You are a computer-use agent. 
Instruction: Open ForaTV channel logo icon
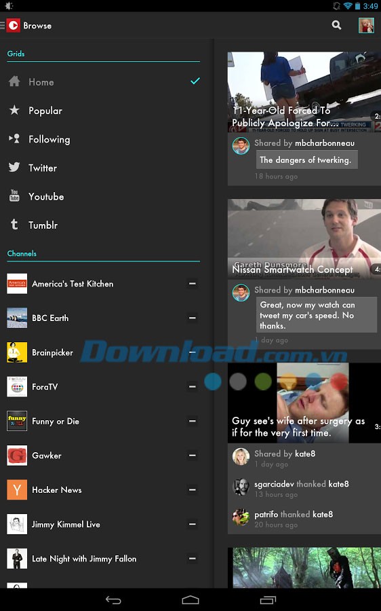tap(17, 386)
